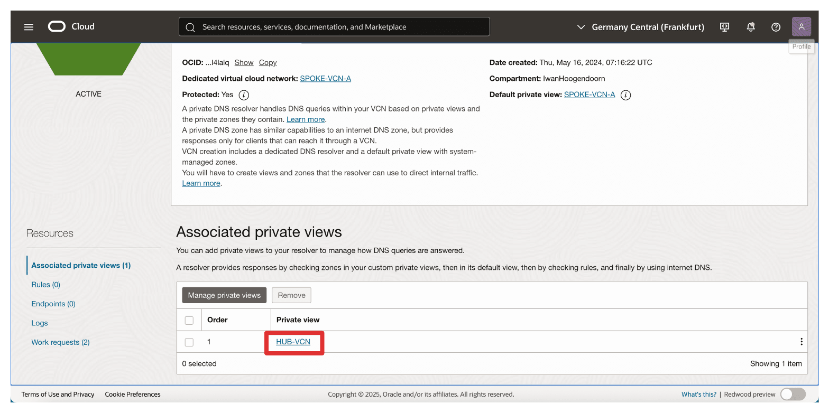Image resolution: width=829 pixels, height=413 pixels.
Task: Click the search magnifier icon
Action: (x=190, y=27)
